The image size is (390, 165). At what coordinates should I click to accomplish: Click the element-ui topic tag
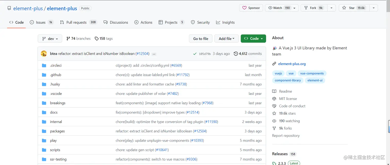click(315, 80)
